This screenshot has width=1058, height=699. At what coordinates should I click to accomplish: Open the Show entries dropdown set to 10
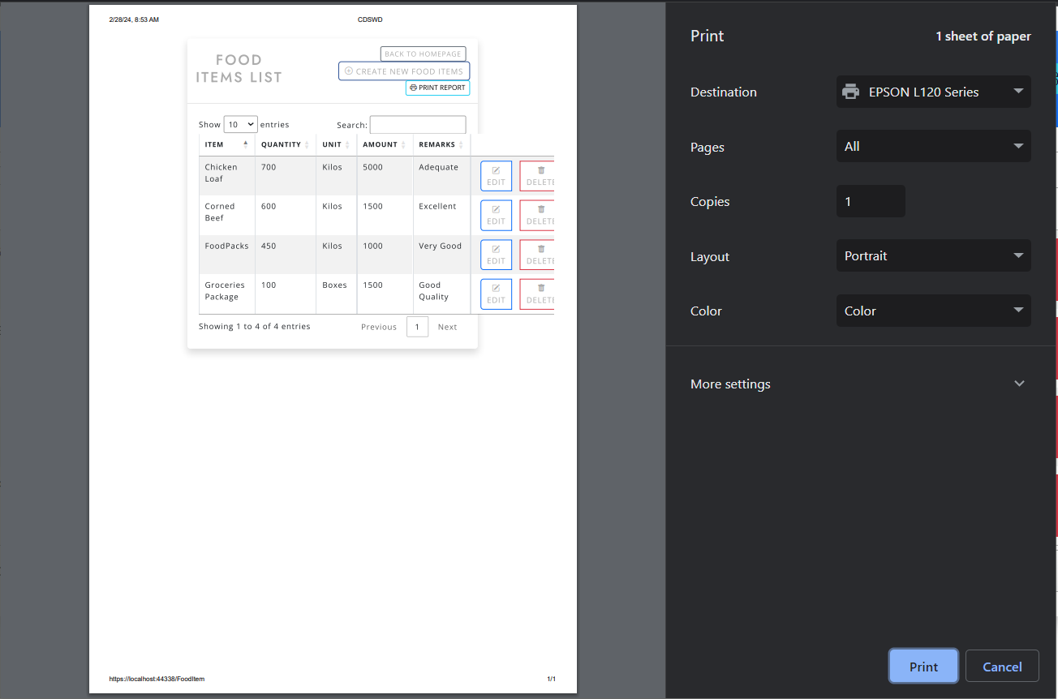click(239, 124)
